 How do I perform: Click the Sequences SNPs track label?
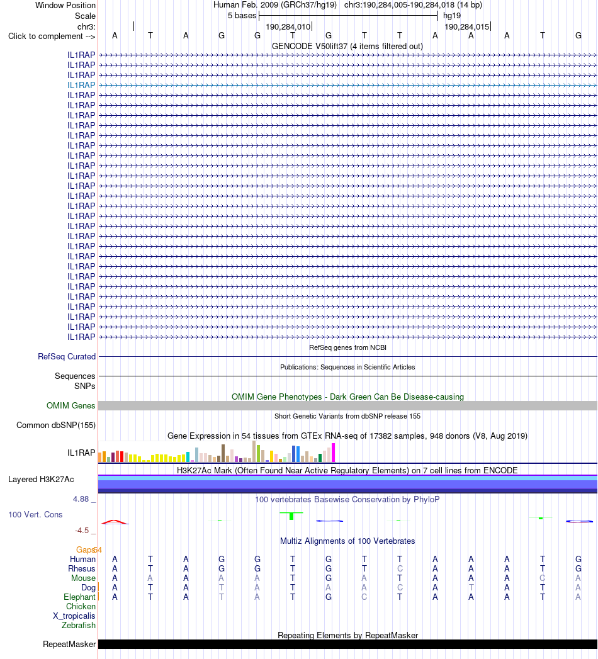tap(75, 381)
